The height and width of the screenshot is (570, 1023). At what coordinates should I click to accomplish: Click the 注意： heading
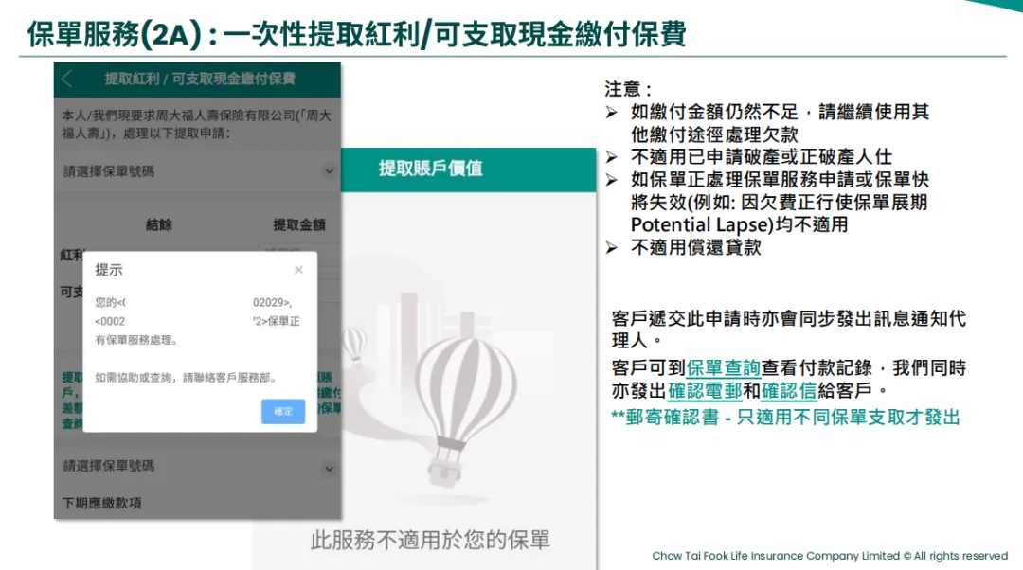[628, 89]
